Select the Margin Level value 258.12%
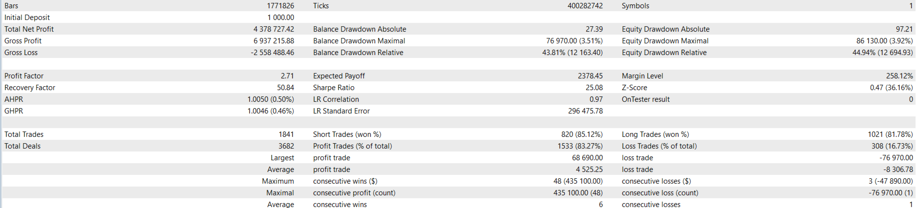The width and height of the screenshot is (916, 208). pos(899,76)
